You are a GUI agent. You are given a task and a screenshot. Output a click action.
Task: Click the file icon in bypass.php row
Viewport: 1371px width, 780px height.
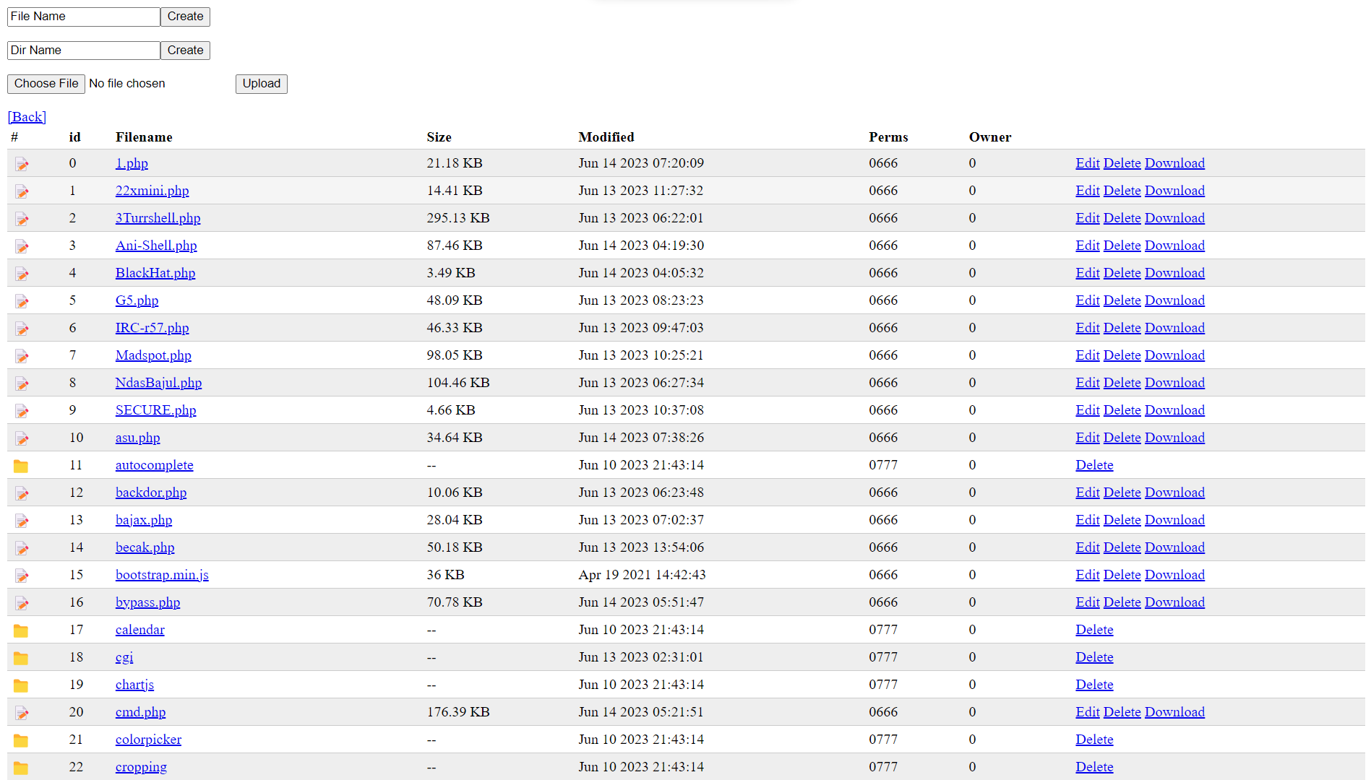[22, 603]
